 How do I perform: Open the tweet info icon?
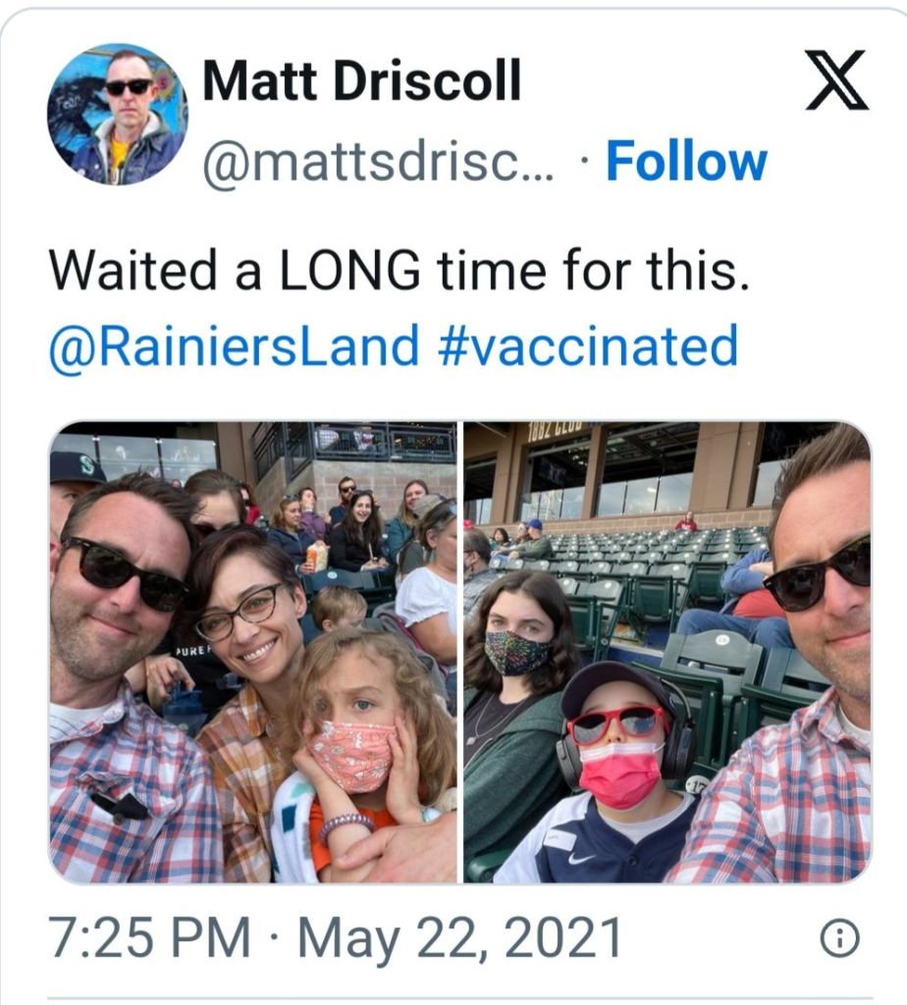(x=839, y=939)
